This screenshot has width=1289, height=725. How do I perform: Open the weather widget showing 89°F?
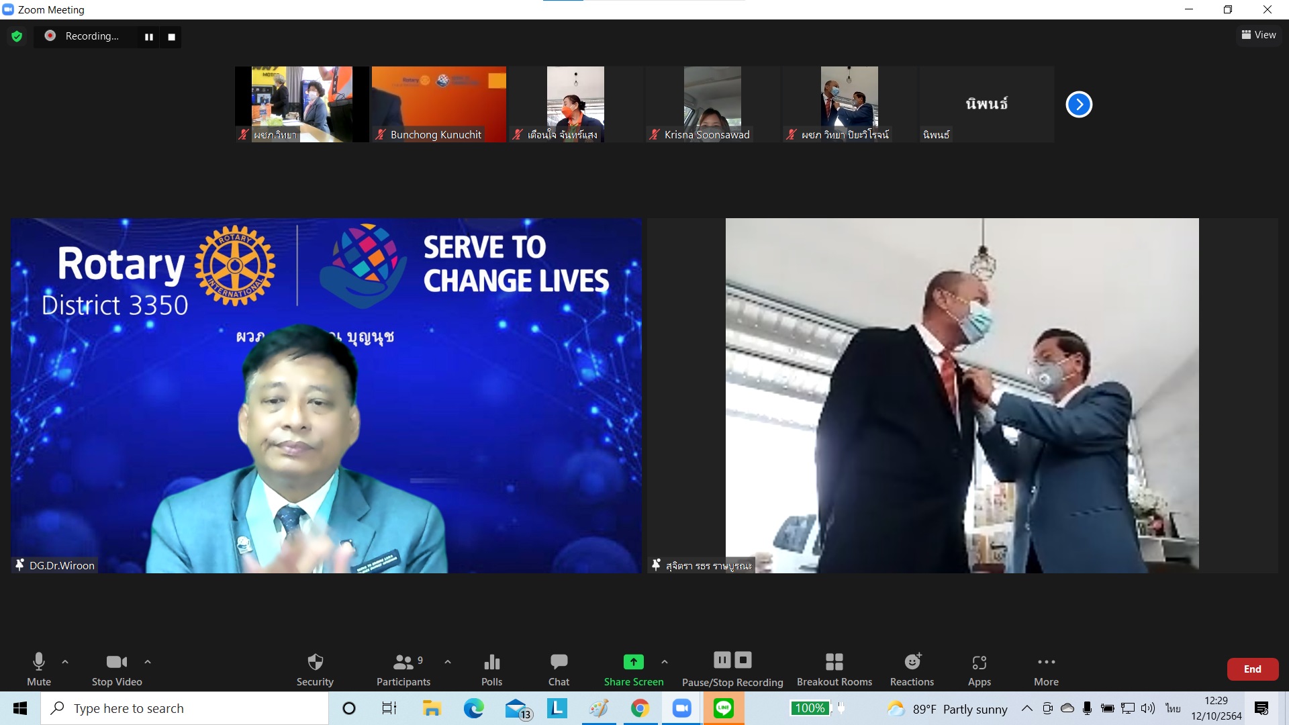coord(947,709)
